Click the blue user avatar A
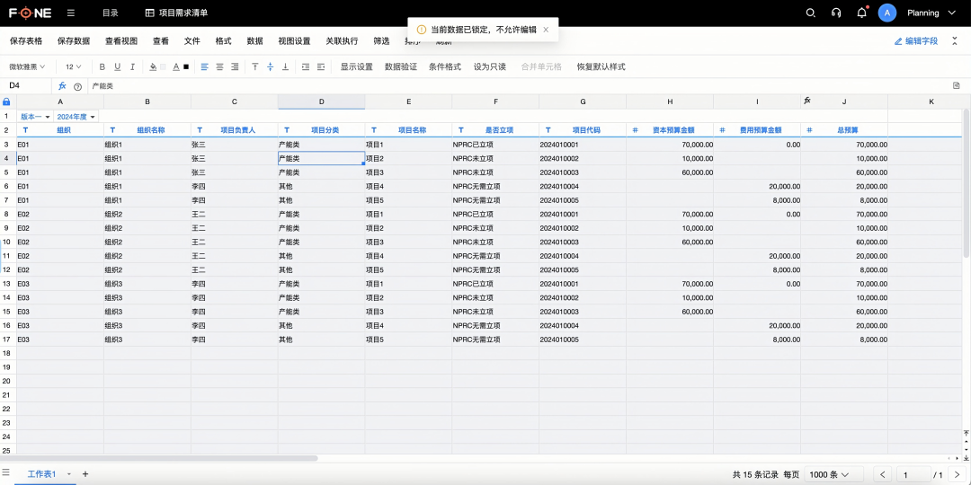 click(887, 13)
